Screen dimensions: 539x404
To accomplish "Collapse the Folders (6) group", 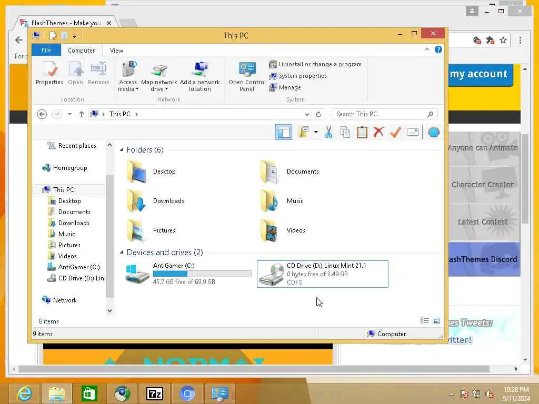I will click(122, 150).
